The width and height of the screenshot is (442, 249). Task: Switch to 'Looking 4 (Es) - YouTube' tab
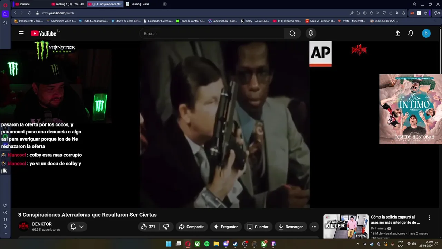68,4
